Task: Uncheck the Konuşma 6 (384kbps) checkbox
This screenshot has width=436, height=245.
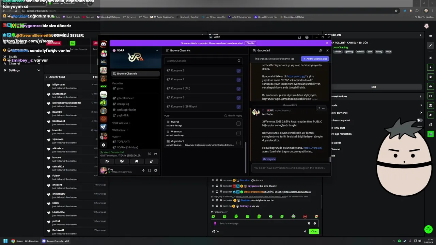Action: click(x=238, y=107)
